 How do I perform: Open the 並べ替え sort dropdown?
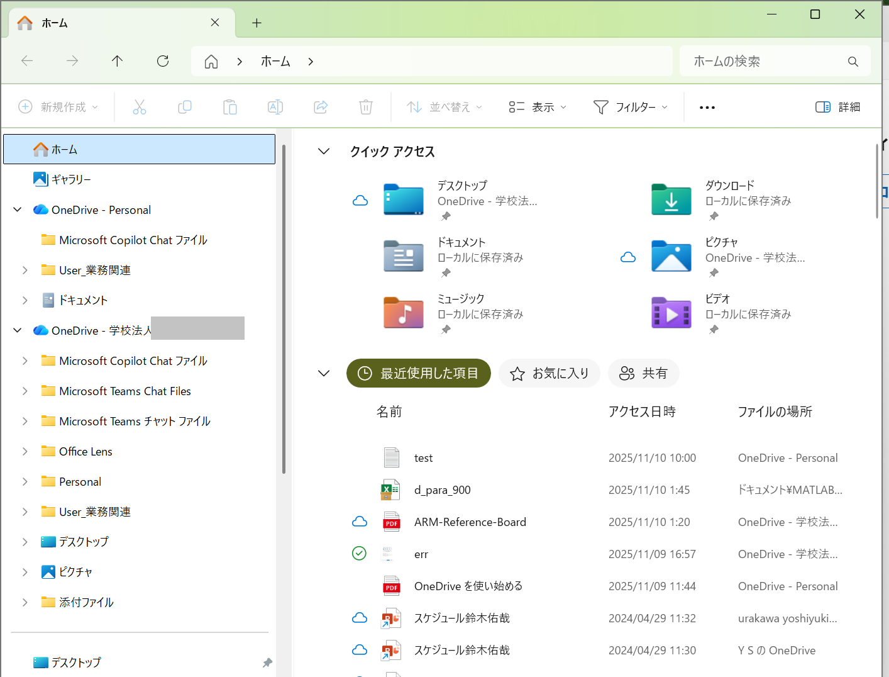pyautogui.click(x=444, y=107)
